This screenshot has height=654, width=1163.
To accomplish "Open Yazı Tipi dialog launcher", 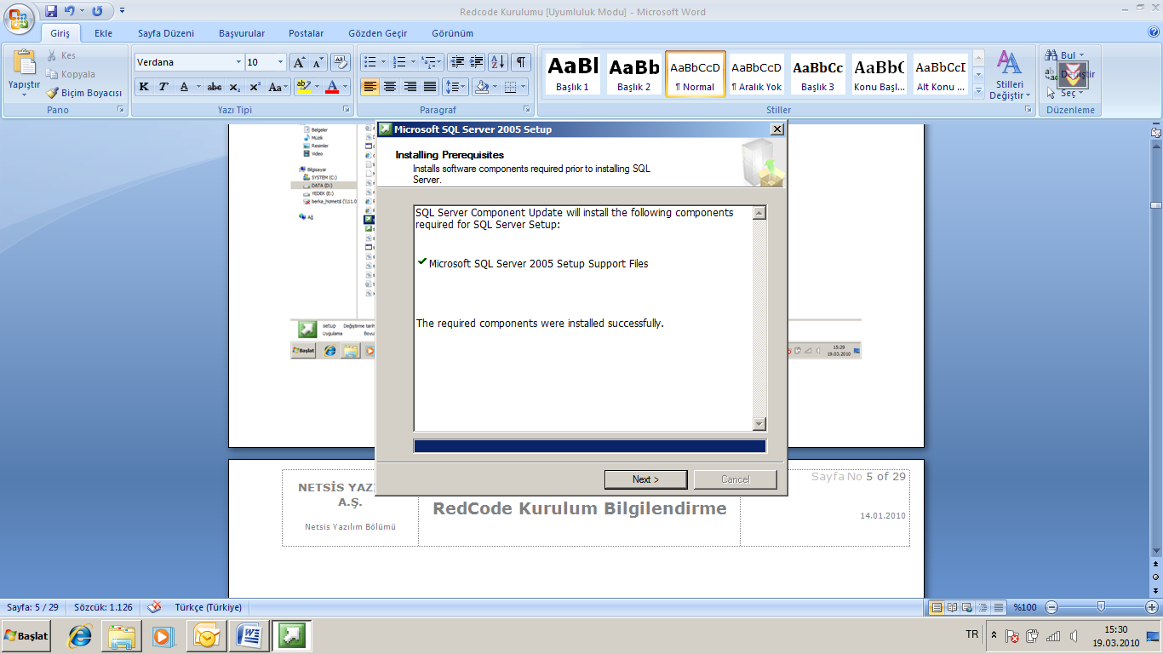I will click(x=347, y=110).
